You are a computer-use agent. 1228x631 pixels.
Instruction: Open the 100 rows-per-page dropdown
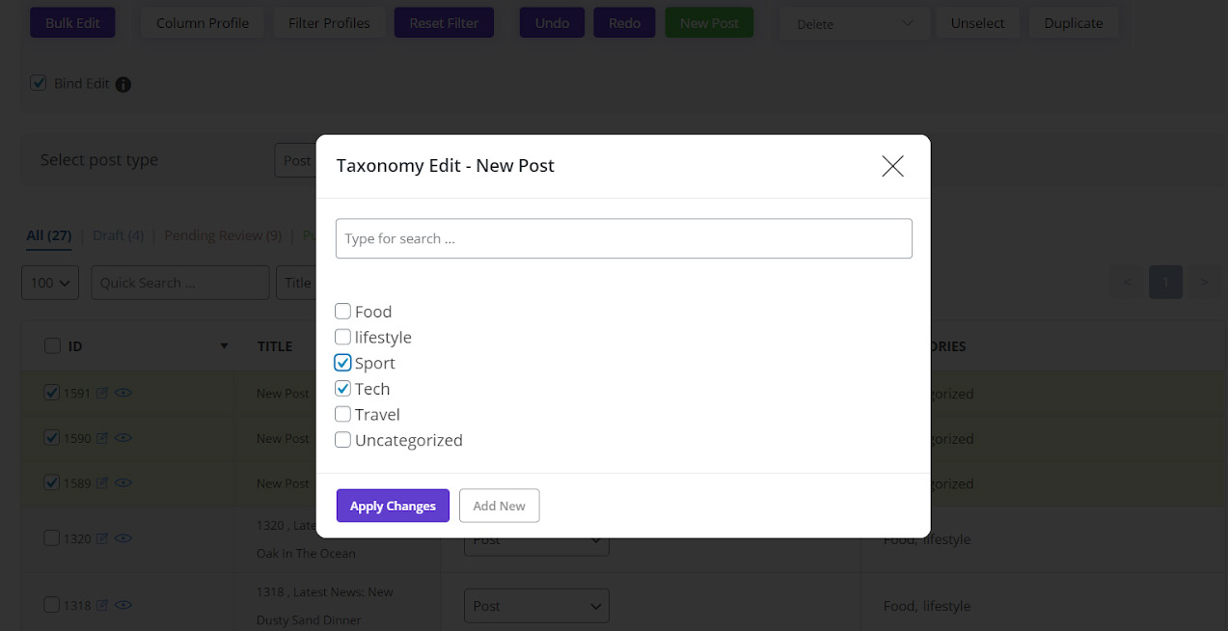coord(50,283)
